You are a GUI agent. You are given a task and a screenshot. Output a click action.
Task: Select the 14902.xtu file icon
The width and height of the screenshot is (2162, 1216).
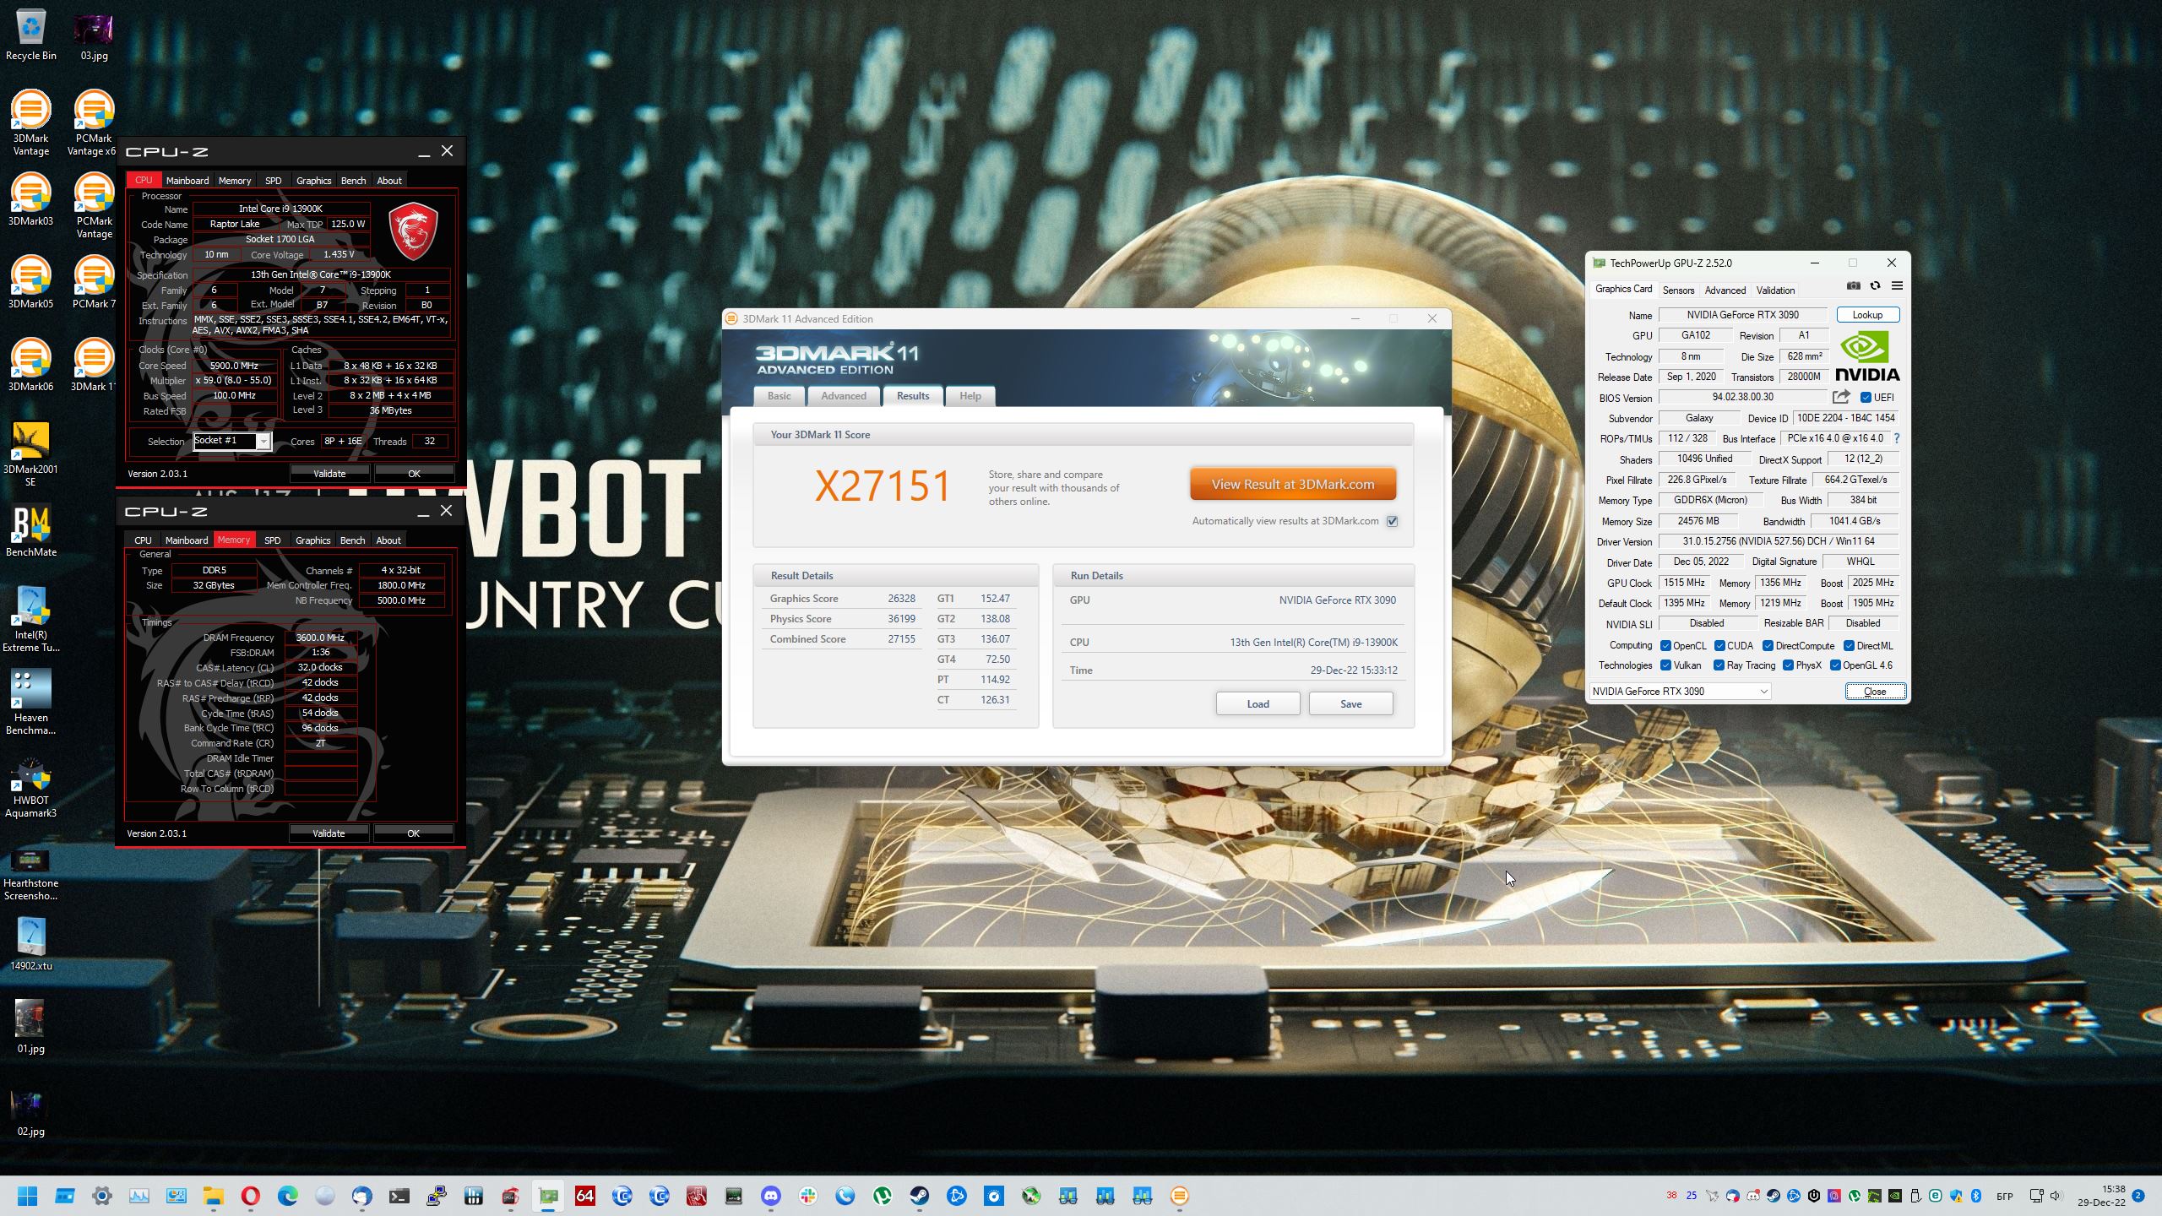(x=31, y=944)
